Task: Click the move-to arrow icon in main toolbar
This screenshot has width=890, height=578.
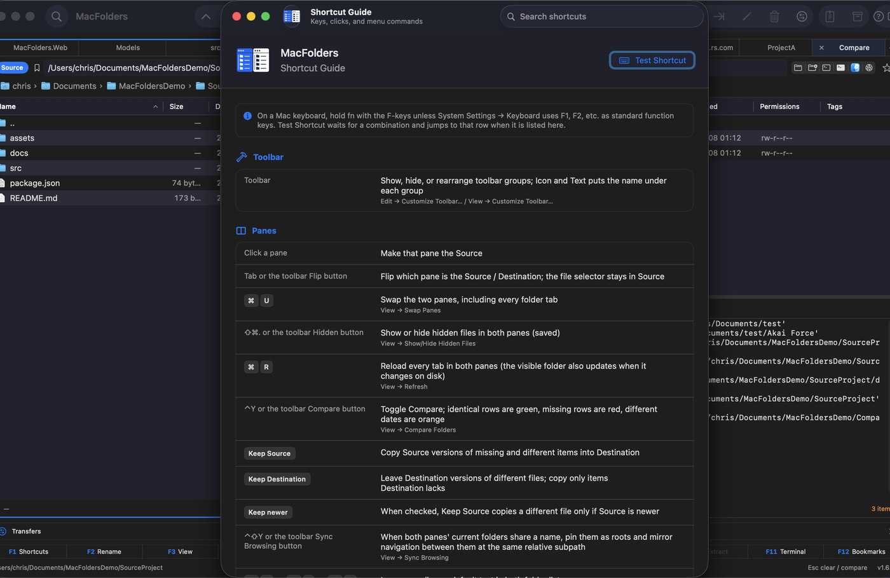Action: 719,17
